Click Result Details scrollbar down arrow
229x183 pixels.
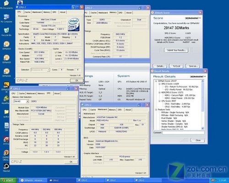point(203,128)
